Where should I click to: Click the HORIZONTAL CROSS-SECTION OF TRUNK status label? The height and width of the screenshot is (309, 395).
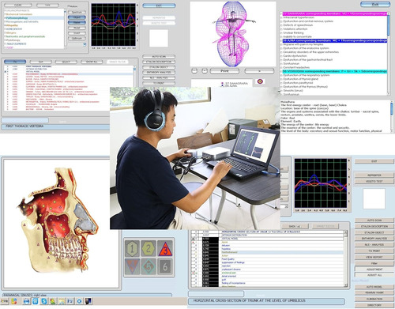[x=249, y=300]
